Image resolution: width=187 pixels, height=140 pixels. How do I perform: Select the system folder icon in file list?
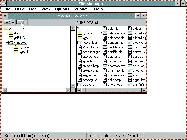[80, 33]
